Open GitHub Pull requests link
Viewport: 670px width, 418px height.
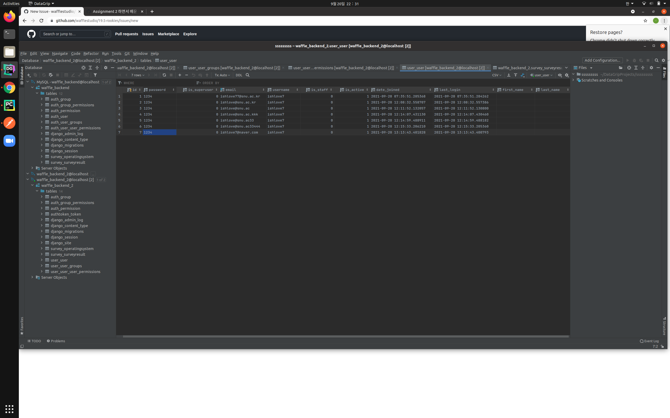click(126, 34)
